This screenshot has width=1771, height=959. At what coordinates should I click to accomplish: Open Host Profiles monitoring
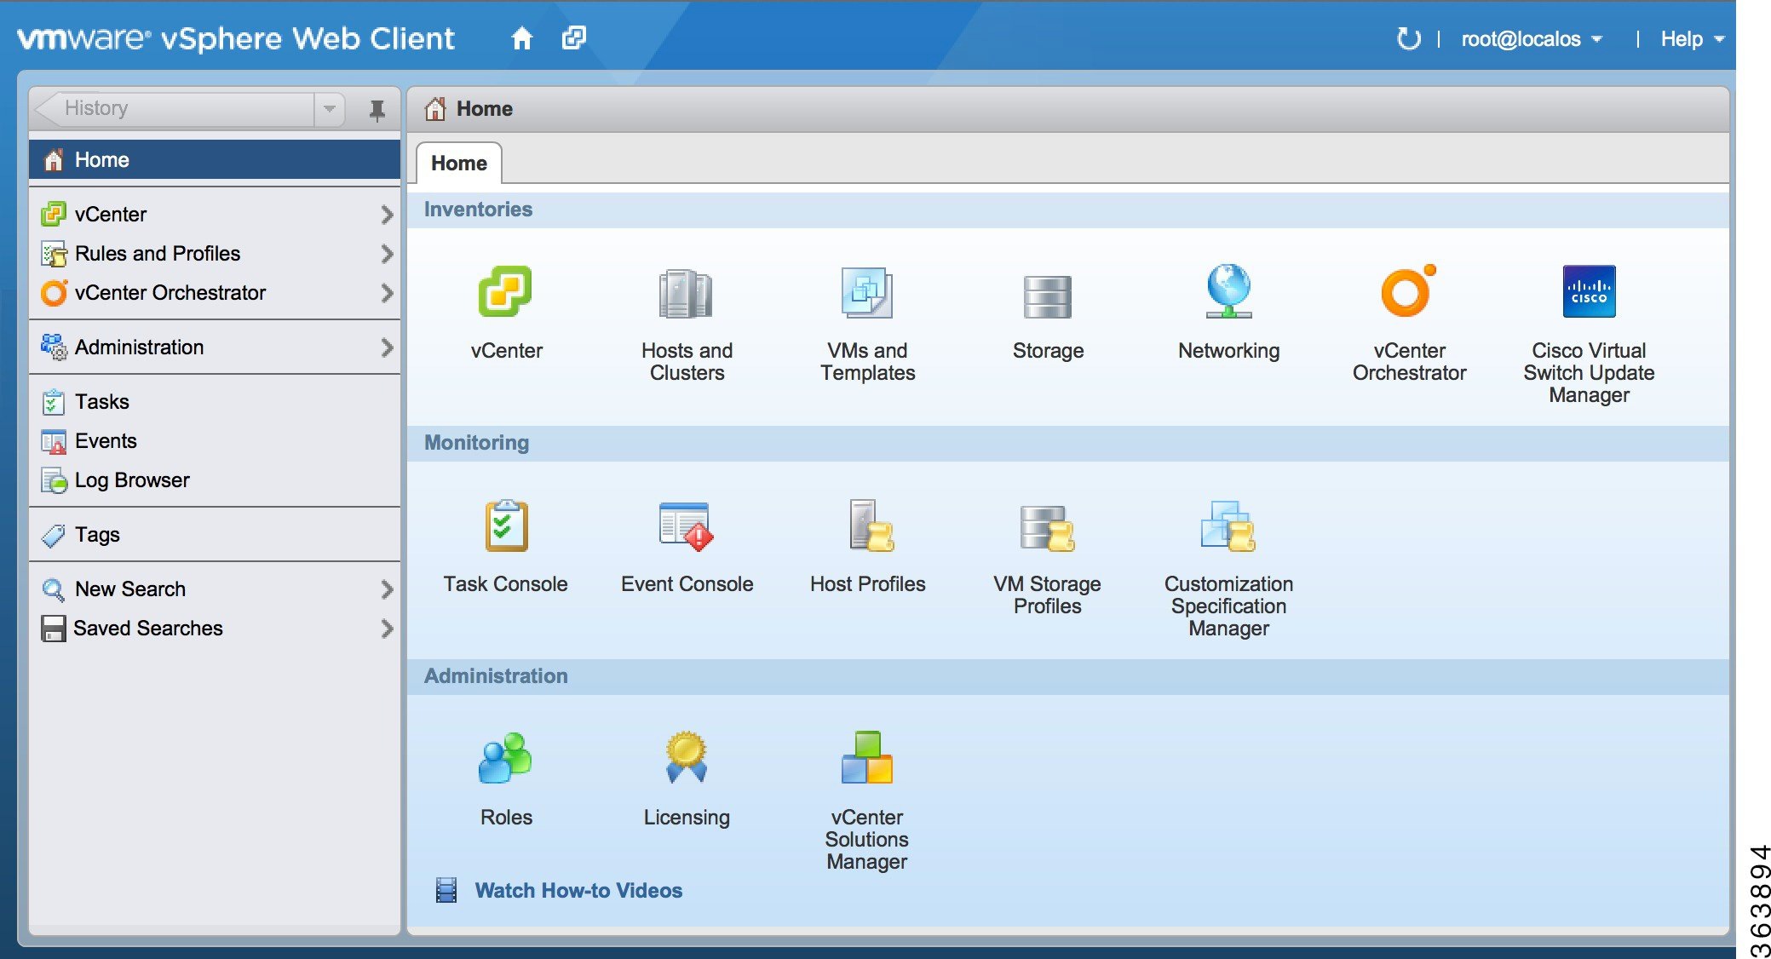click(x=866, y=545)
